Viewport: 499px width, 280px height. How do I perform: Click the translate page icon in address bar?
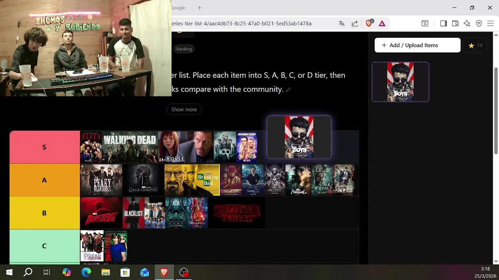(x=342, y=23)
